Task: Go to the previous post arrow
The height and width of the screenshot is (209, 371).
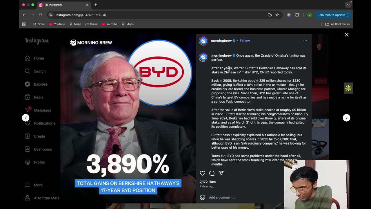Action: (26, 118)
